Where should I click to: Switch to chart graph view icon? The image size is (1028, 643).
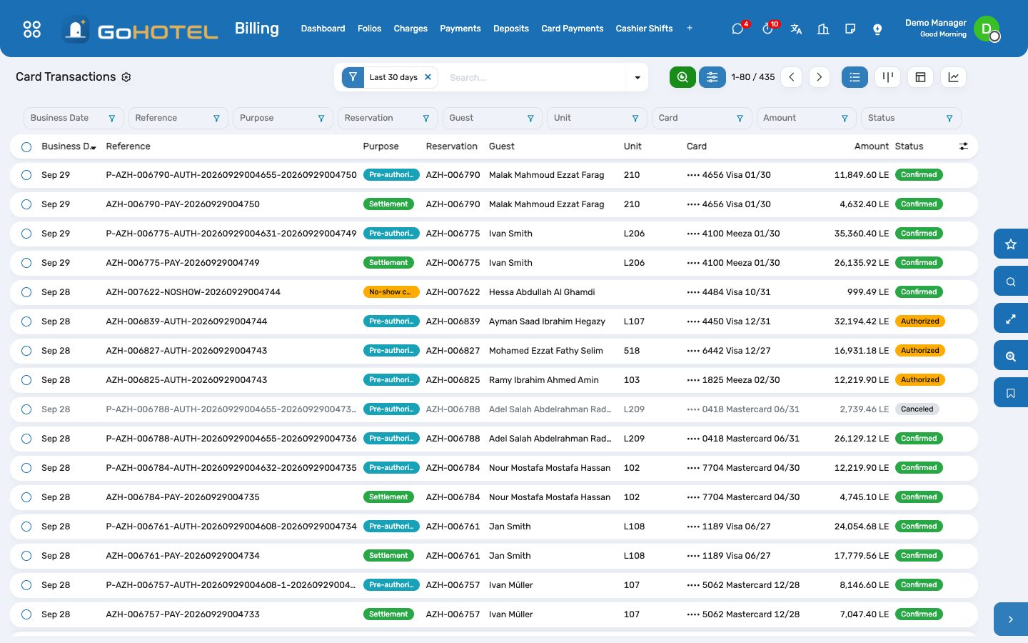[x=953, y=77]
